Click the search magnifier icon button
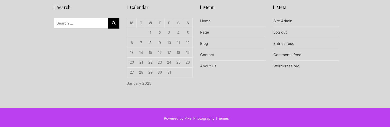Viewport: 390px width, 127px height. click(114, 23)
